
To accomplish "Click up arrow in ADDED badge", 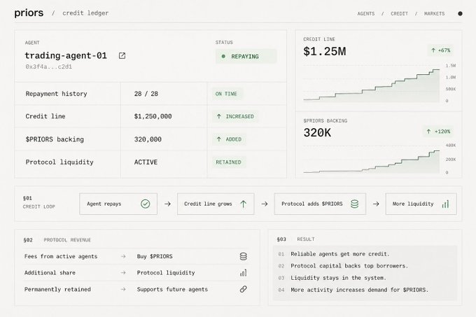I will (x=218, y=139).
